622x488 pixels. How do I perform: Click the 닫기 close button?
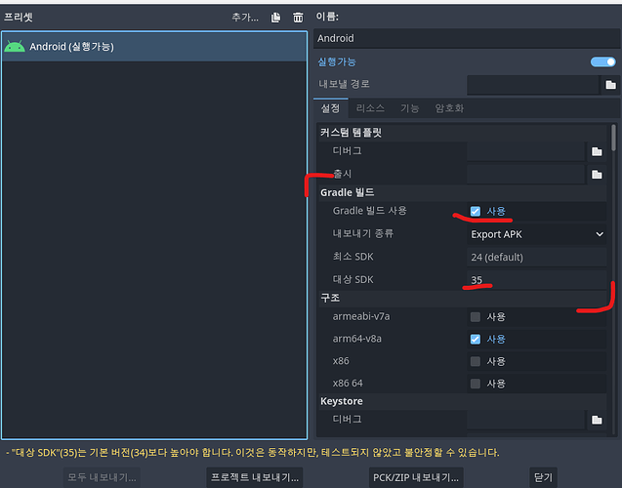point(543,477)
